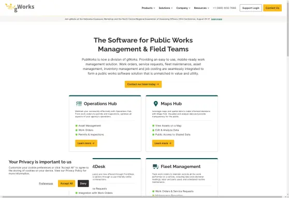
Task: Expand the Resources menu
Action: tap(201, 8)
